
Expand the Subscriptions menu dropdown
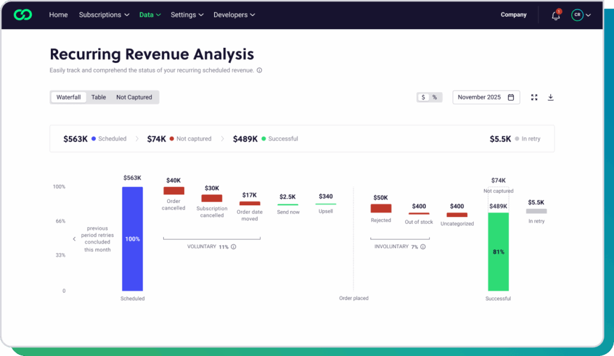pyautogui.click(x=104, y=15)
